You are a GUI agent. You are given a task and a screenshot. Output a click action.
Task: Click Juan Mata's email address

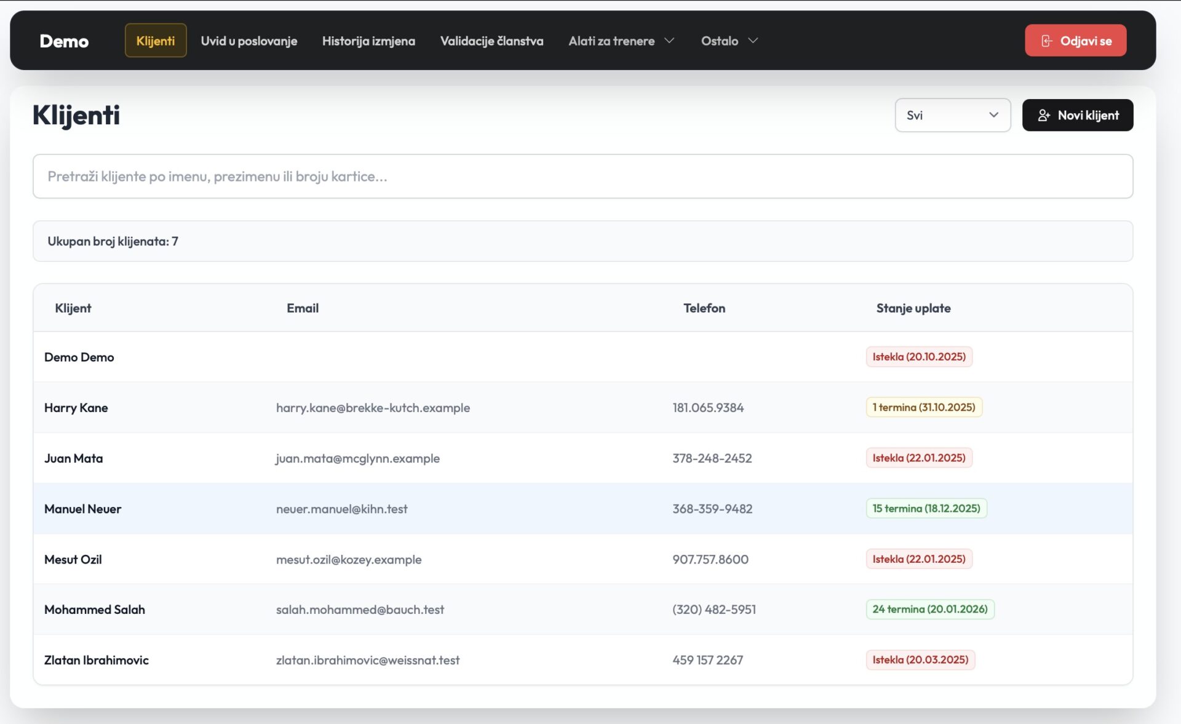click(357, 458)
